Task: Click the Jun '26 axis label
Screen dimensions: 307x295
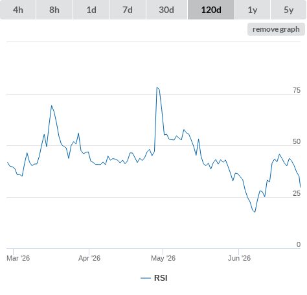Action: [239, 258]
